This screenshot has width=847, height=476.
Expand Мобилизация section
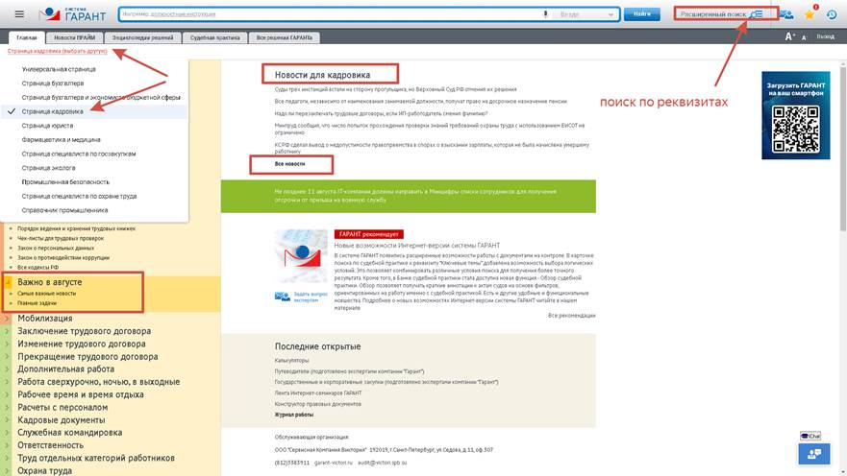pyautogui.click(x=45, y=319)
